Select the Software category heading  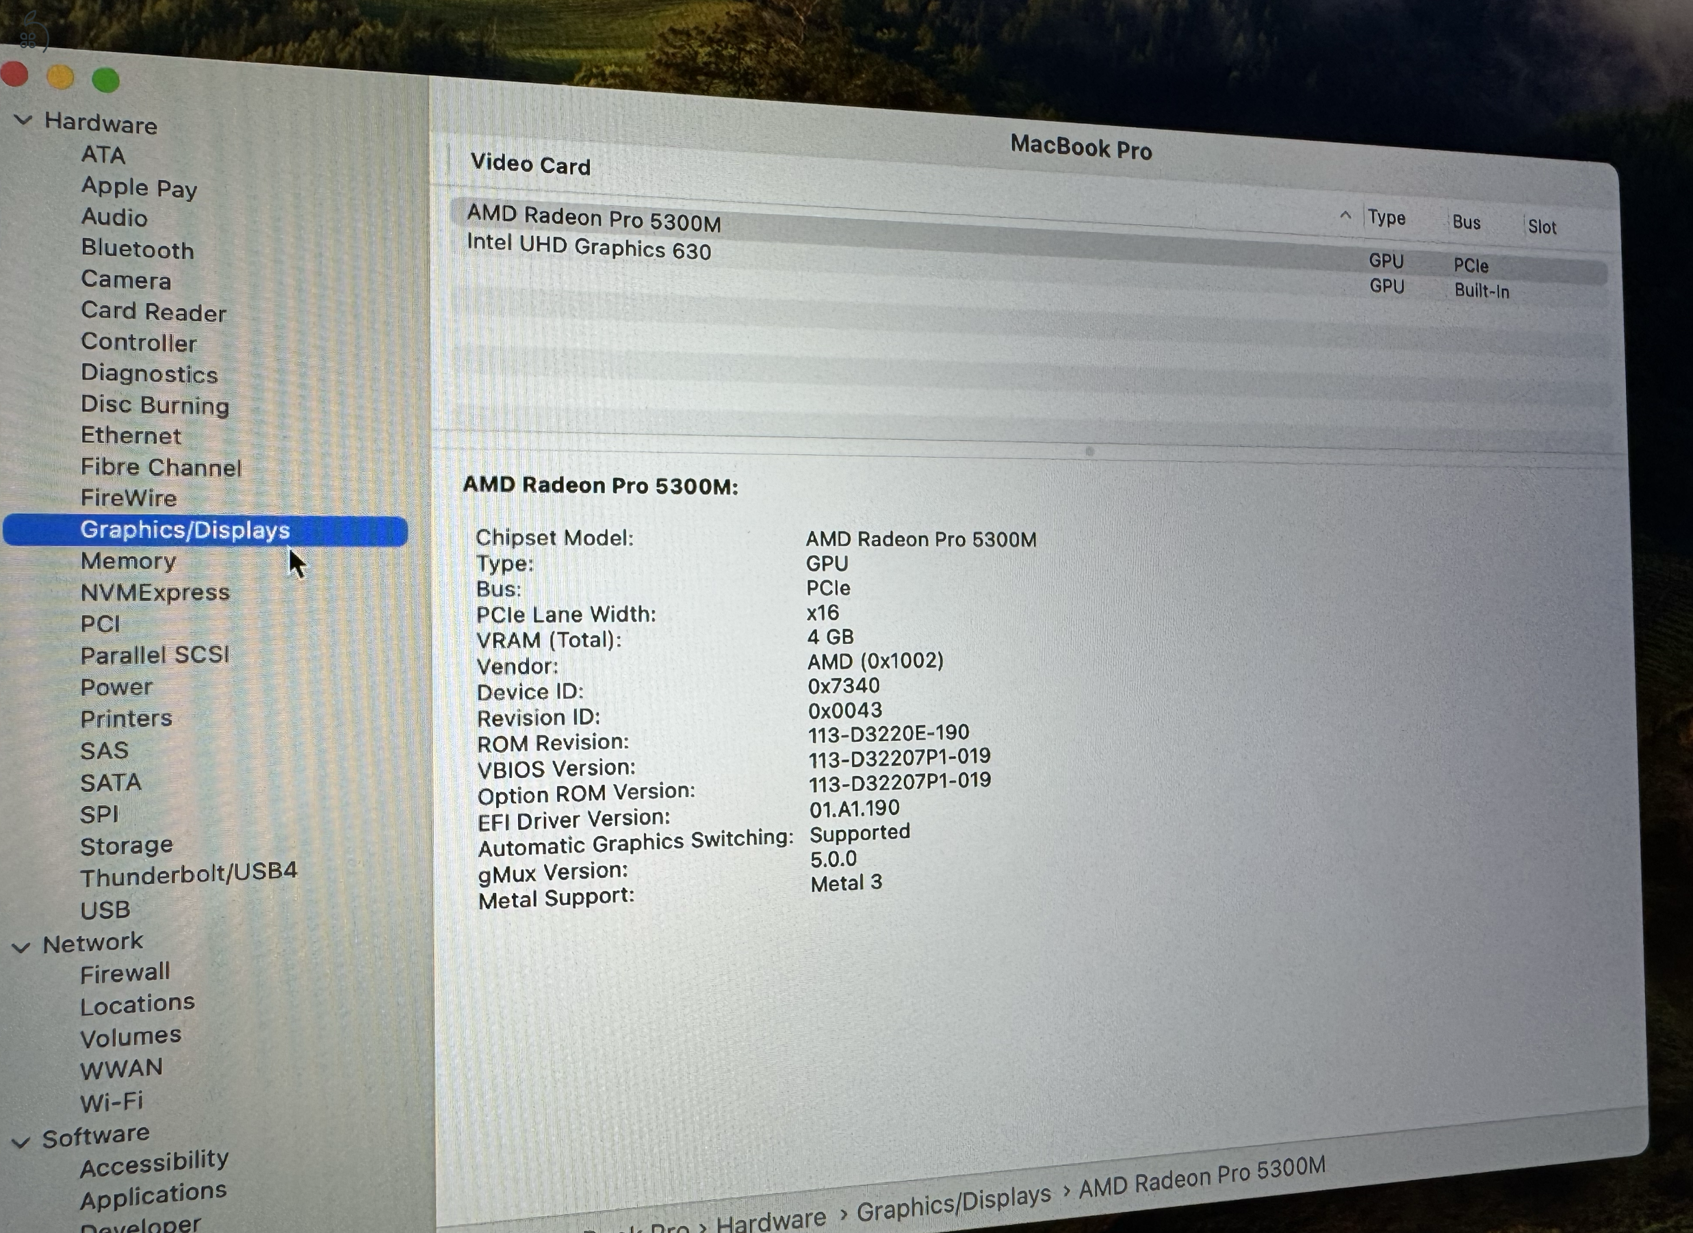(96, 1136)
